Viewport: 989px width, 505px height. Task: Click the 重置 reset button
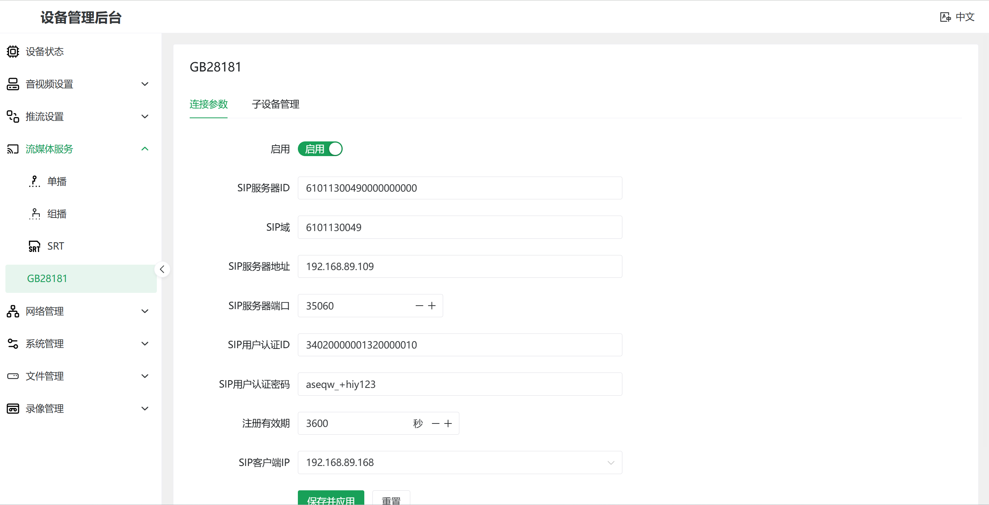pos(391,498)
